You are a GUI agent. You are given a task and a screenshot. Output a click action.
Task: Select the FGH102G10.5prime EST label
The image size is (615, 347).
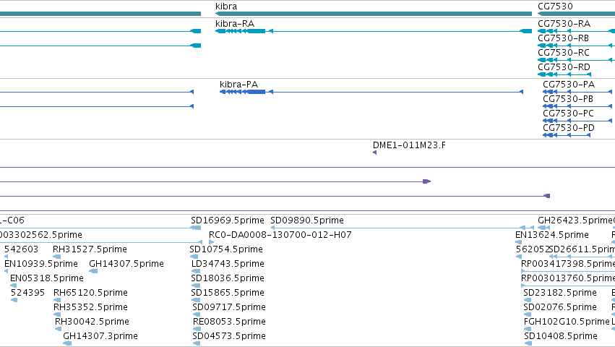(x=567, y=322)
